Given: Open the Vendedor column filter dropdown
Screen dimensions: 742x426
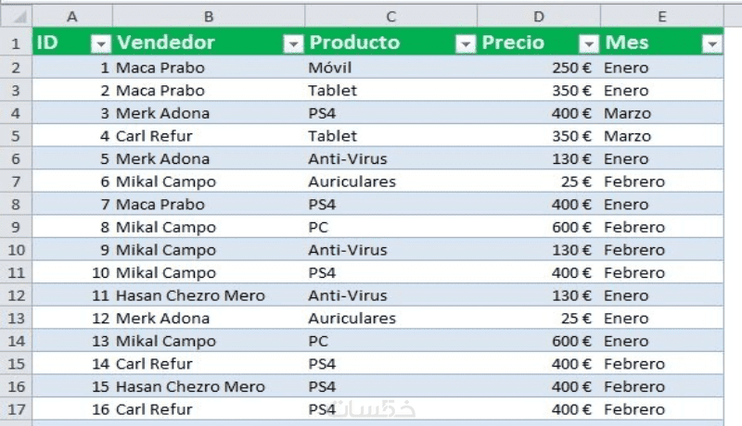Looking at the screenshot, I should 293,44.
